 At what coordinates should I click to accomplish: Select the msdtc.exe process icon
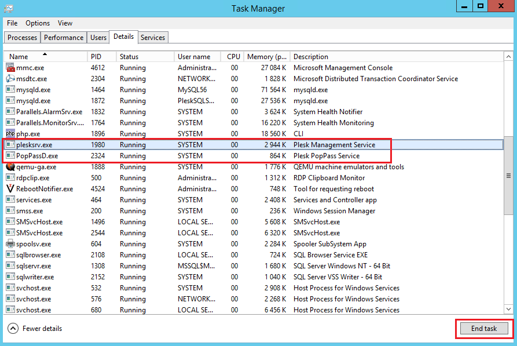point(10,79)
